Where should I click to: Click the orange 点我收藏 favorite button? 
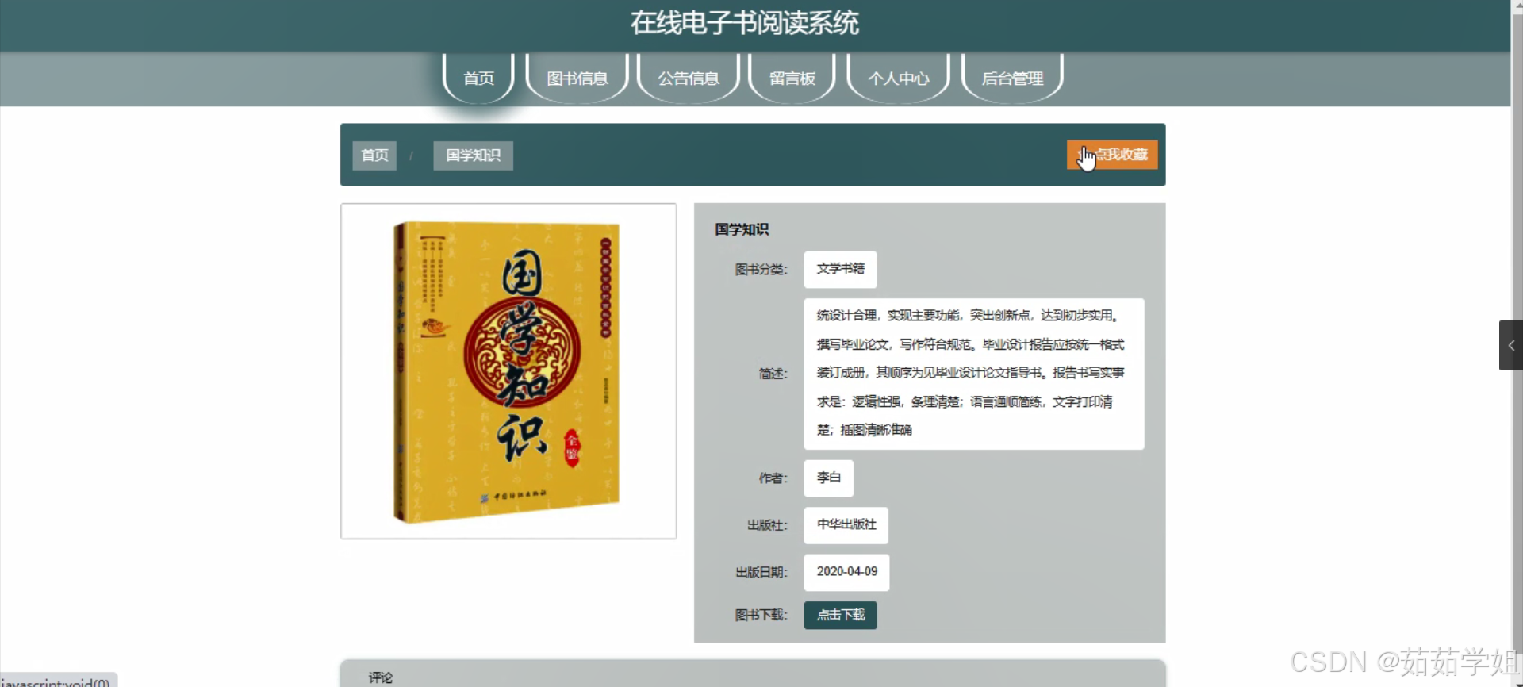pyautogui.click(x=1112, y=155)
